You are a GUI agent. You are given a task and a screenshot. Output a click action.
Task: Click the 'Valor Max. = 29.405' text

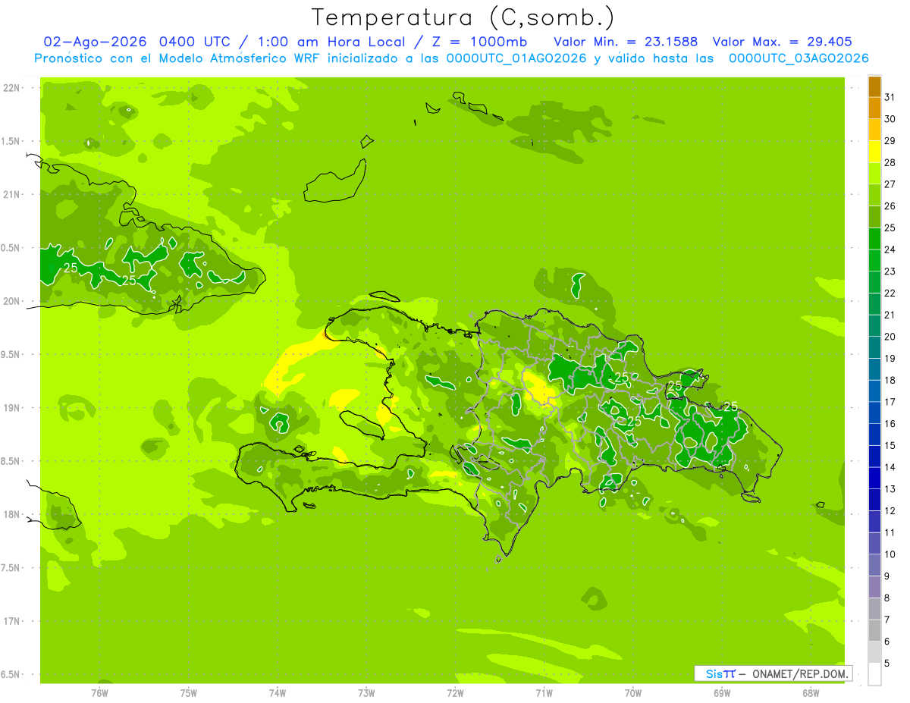pyautogui.click(x=783, y=42)
